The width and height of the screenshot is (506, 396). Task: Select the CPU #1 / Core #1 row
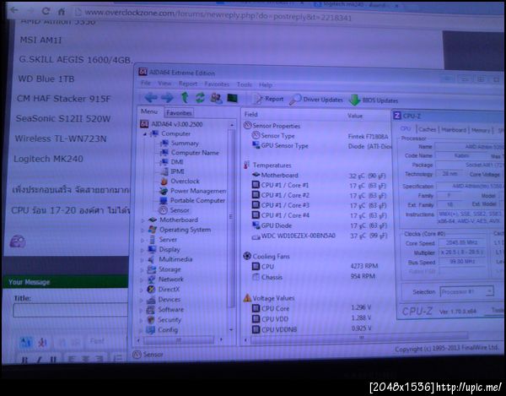click(319, 186)
